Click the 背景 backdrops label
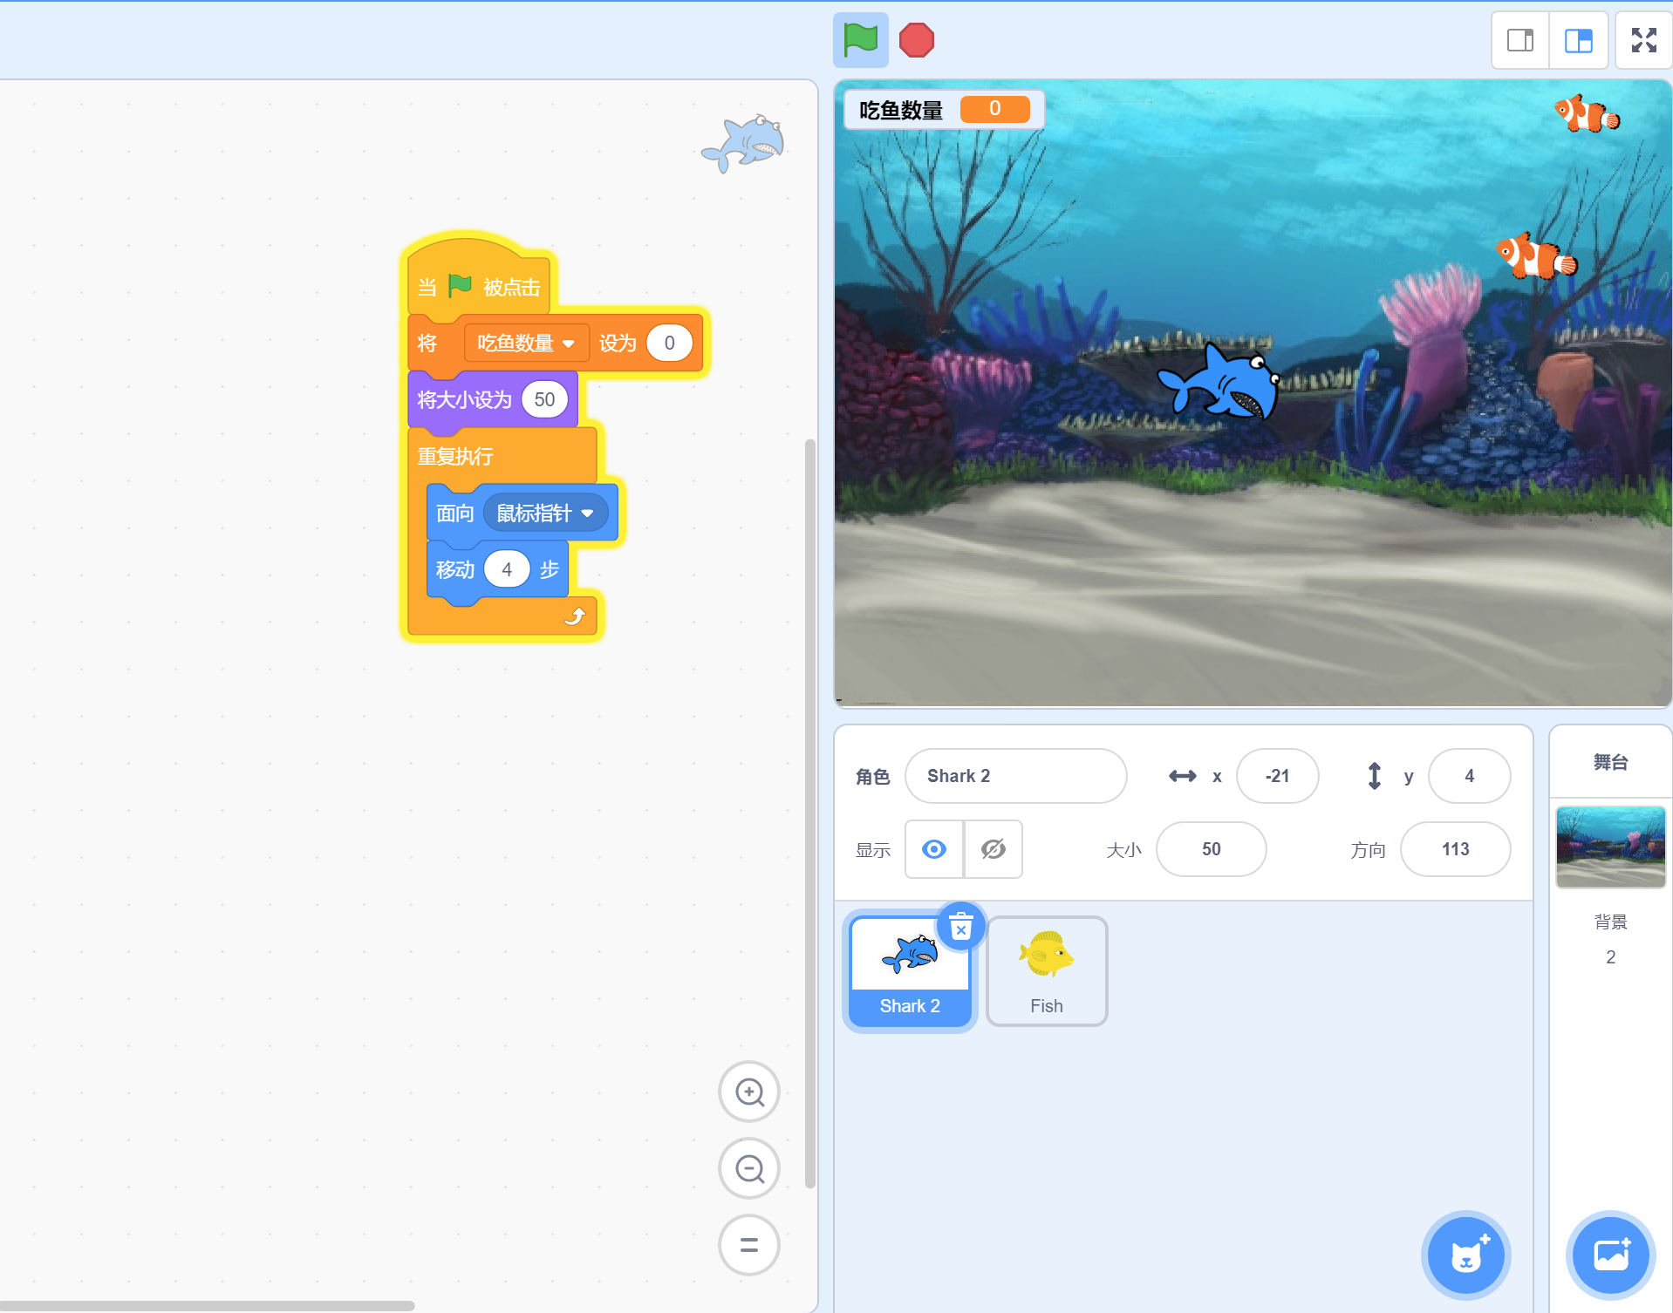The width and height of the screenshot is (1673, 1313). tap(1610, 922)
